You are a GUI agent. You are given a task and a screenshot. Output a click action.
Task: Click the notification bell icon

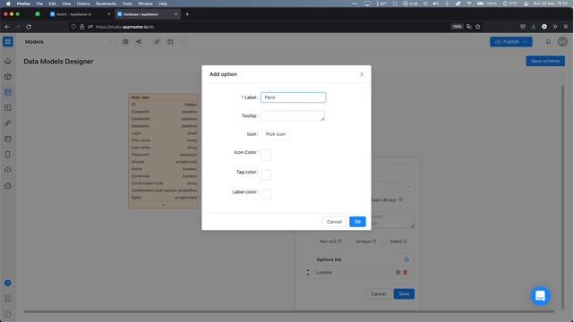[548, 42]
